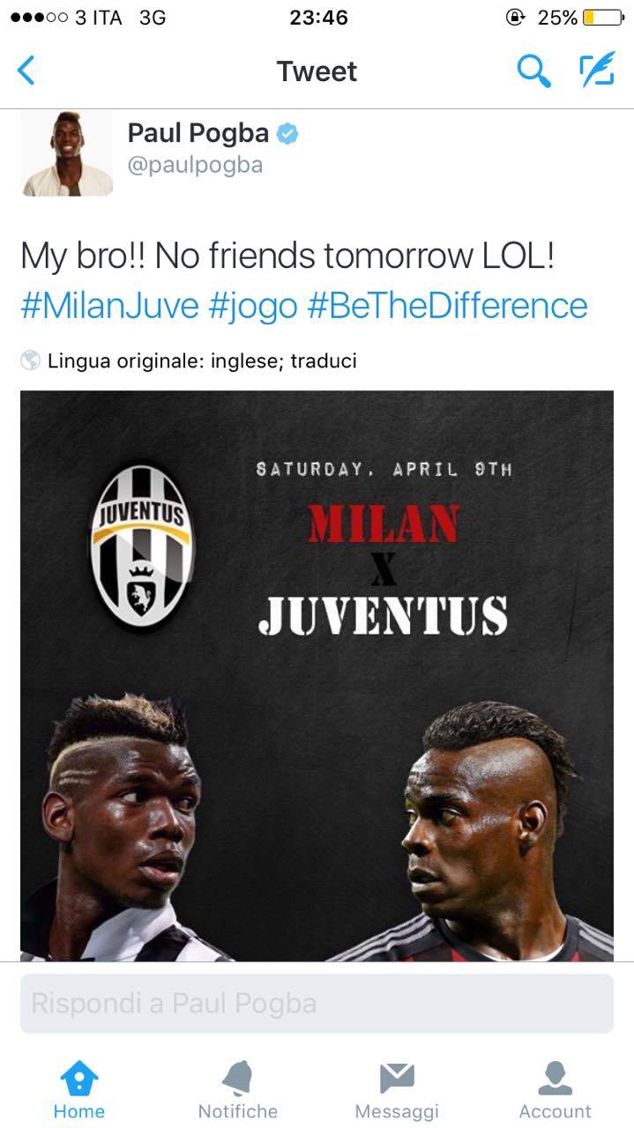634x1128 pixels.
Task: Open the Messaggi envelope tab
Action: click(x=397, y=1090)
